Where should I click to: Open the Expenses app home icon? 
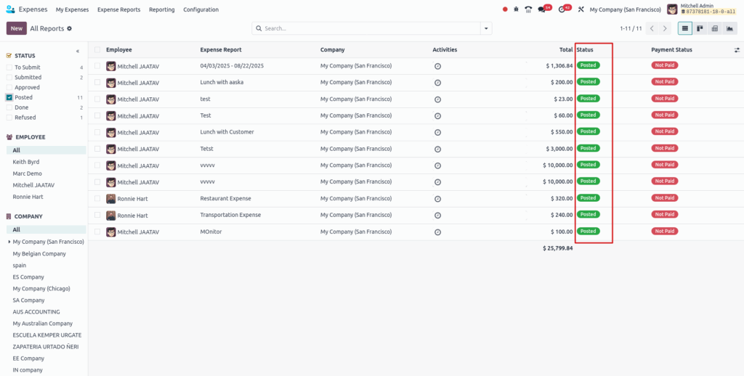[x=10, y=9]
